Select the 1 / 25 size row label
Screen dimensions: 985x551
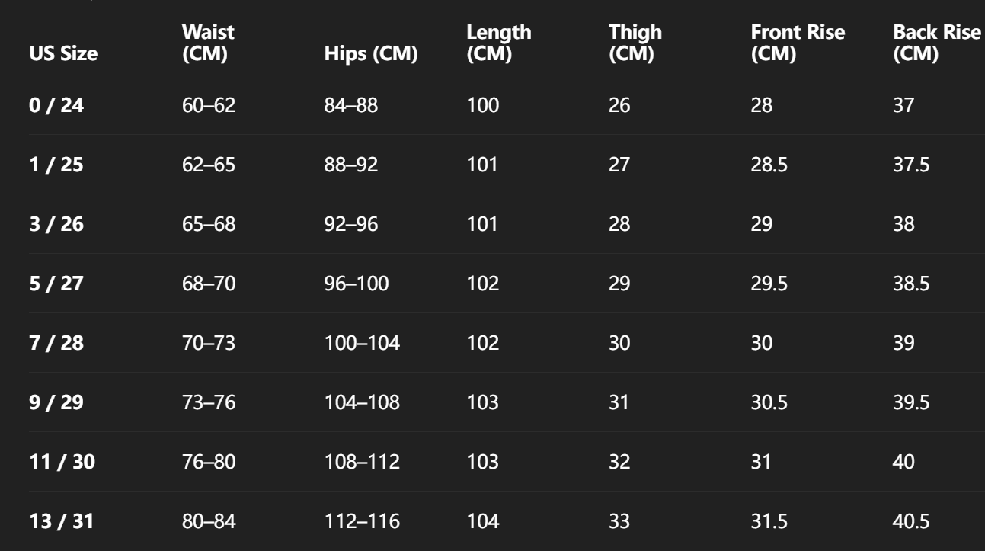pyautogui.click(x=56, y=165)
